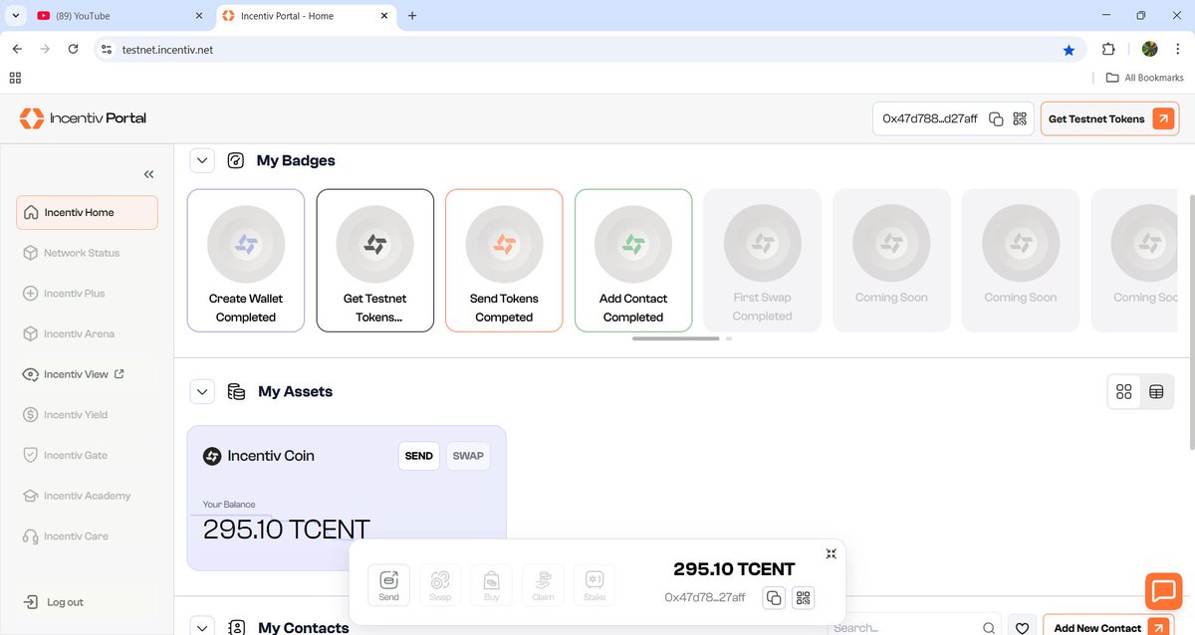The height and width of the screenshot is (635, 1195).
Task: Toggle favorite contacts heart filter
Action: click(1022, 627)
